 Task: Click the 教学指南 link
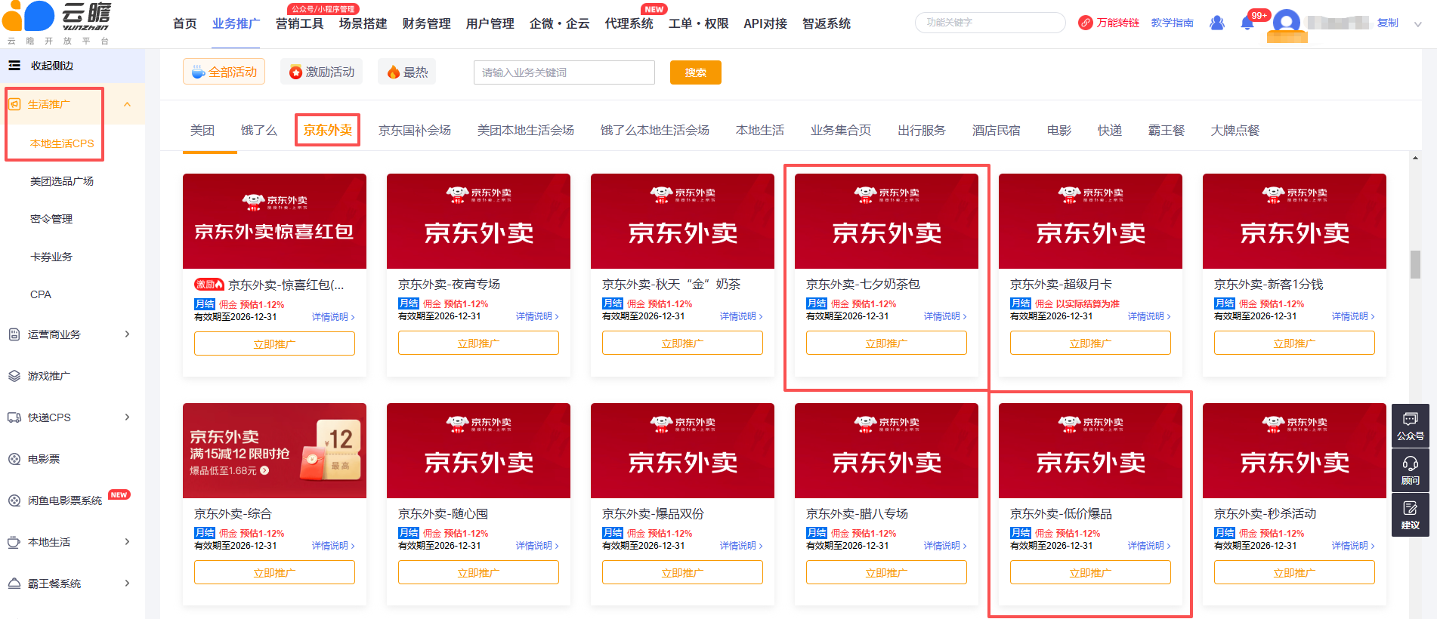(x=1173, y=23)
